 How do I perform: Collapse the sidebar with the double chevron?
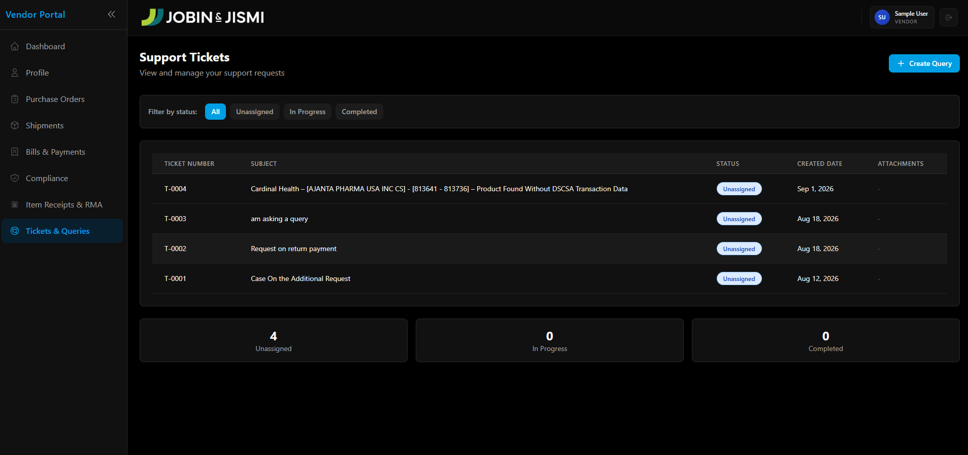click(x=112, y=14)
